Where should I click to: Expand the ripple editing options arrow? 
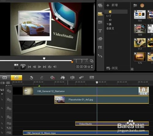(2, 94)
